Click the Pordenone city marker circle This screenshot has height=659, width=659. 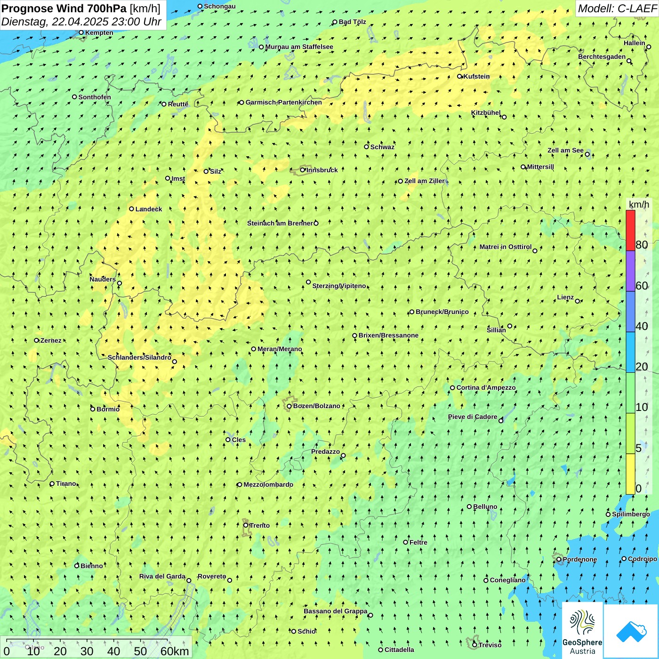tap(559, 559)
